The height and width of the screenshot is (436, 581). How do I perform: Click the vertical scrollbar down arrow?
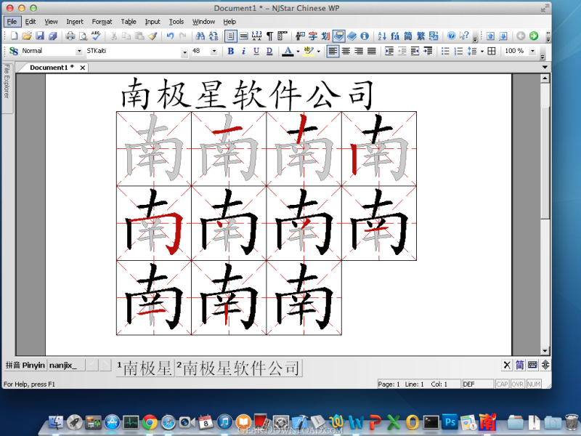pyautogui.click(x=545, y=350)
